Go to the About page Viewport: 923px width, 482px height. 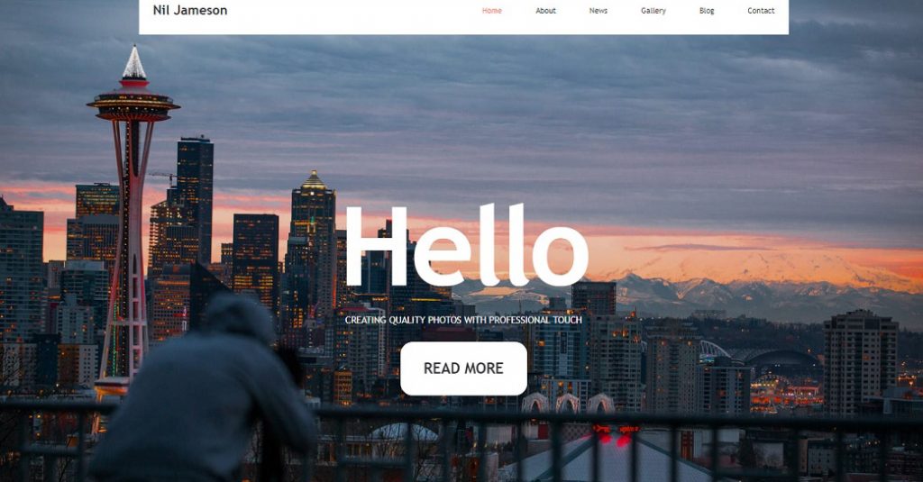click(x=545, y=11)
